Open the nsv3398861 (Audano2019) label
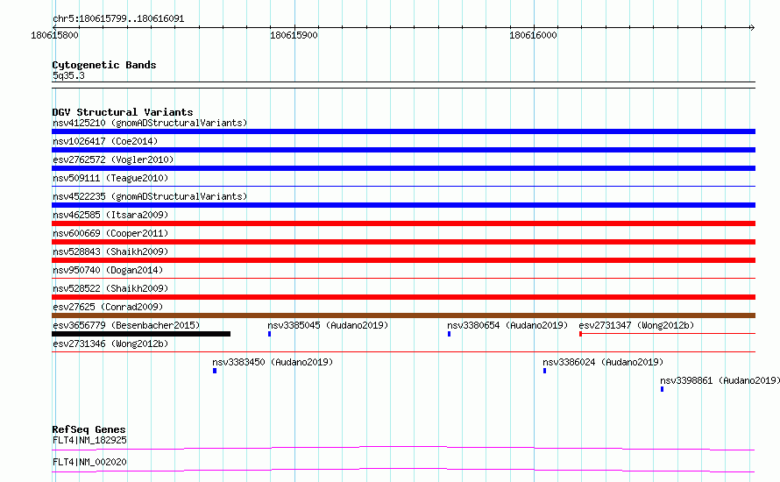This screenshot has height=482, width=780. [720, 380]
